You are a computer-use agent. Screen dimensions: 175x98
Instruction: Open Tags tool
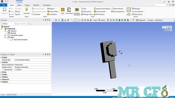pyautogui.click(x=84, y=8)
